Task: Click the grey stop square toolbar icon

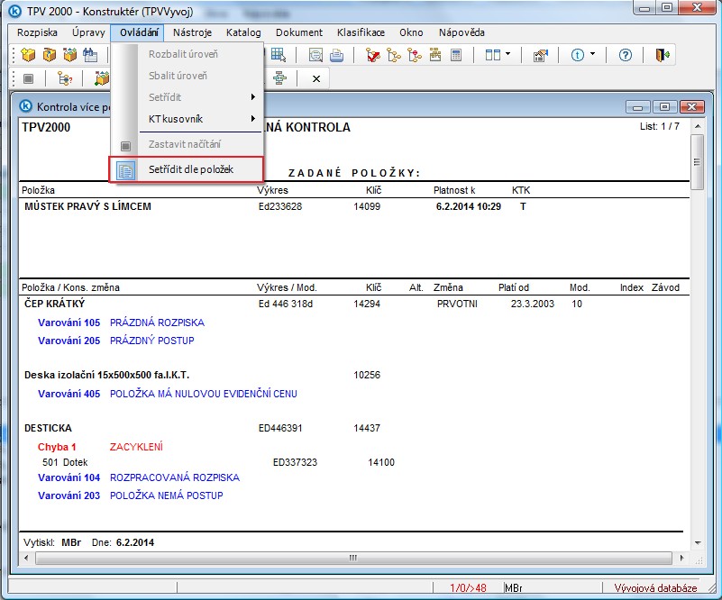Action: point(29,78)
